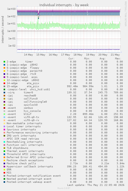This screenshot has height=191, width=128.
Task: Click the red MIS legend swatch
Action: tap(4, 173)
